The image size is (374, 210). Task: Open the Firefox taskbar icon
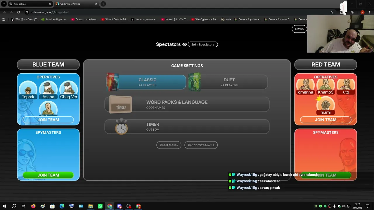tap(33, 206)
